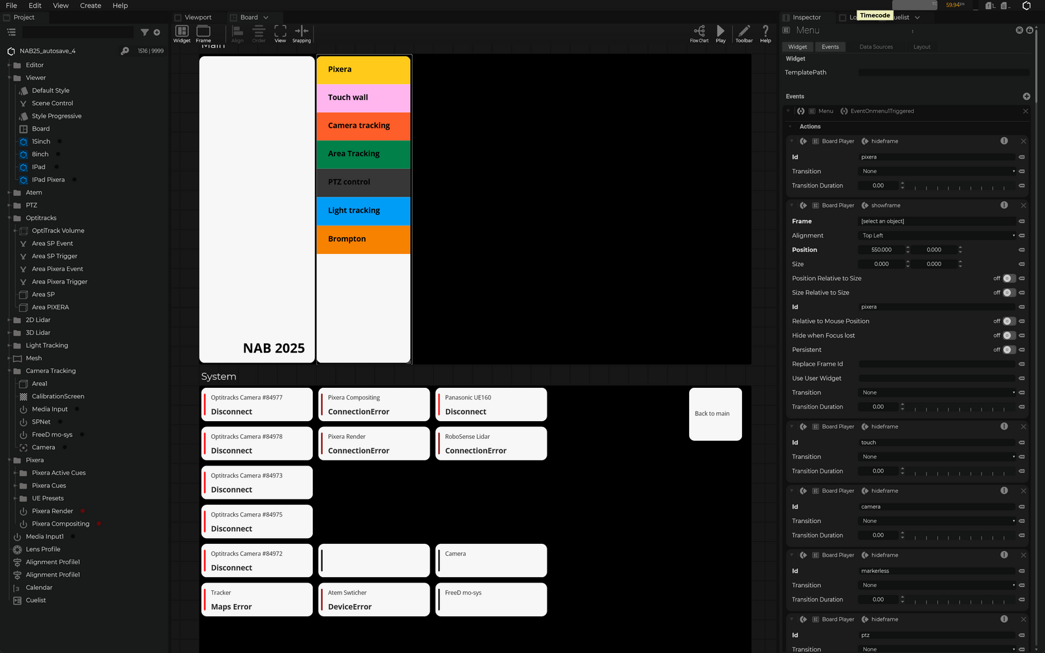Click the project filter funnel icon

[145, 32]
